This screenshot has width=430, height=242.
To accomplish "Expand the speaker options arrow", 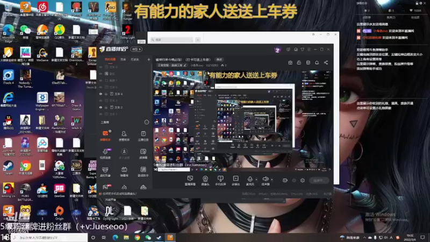I will click(x=272, y=180).
